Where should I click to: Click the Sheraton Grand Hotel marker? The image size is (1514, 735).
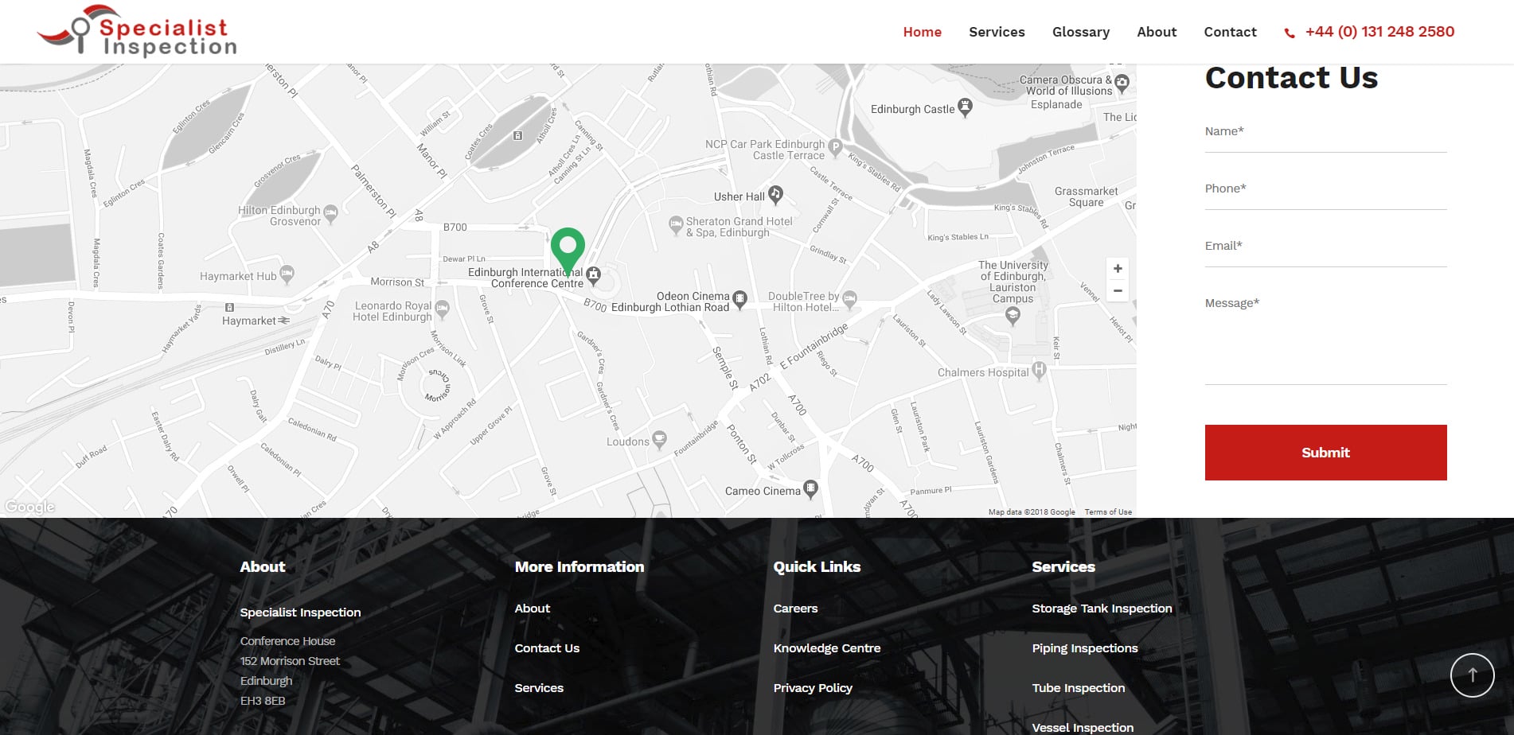point(676,224)
